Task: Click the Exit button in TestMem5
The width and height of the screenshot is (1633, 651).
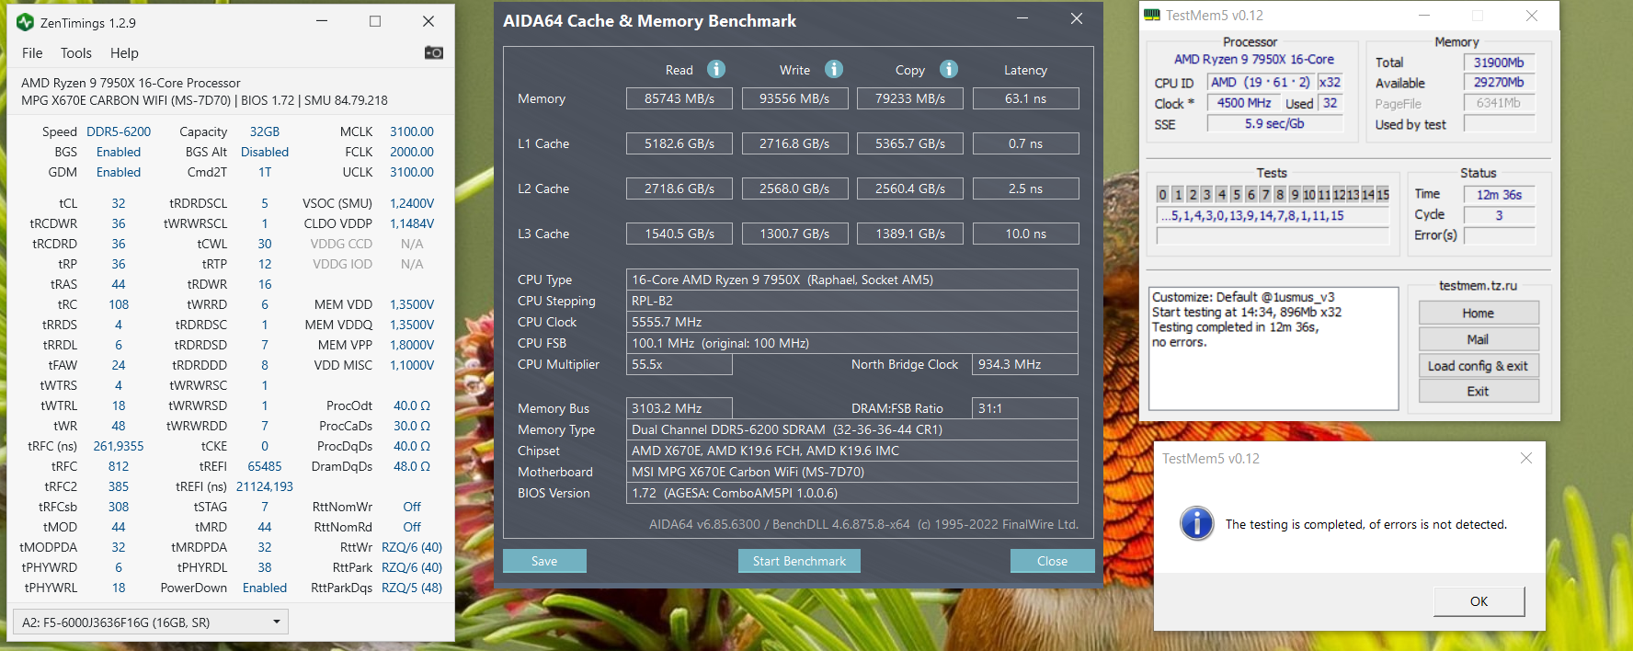Action: click(1479, 391)
